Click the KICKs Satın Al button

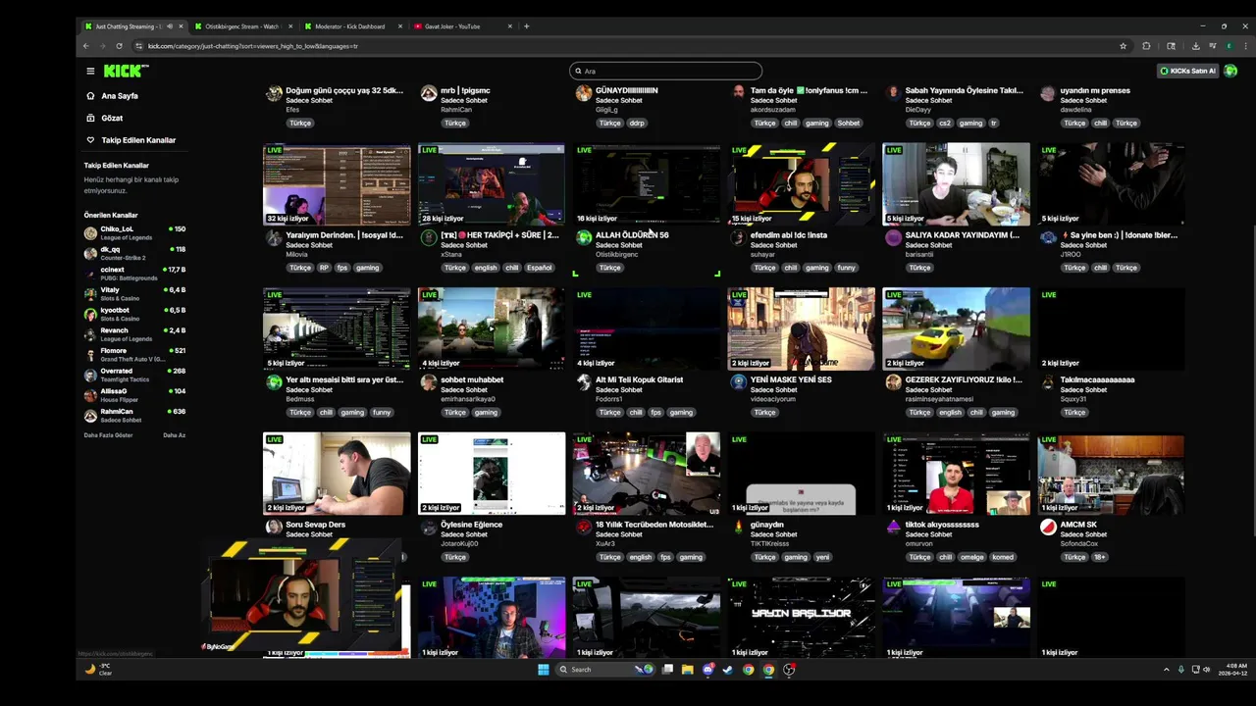pyautogui.click(x=1187, y=71)
